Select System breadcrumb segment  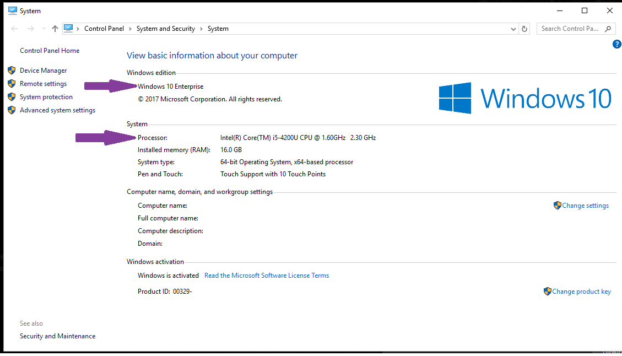point(218,29)
